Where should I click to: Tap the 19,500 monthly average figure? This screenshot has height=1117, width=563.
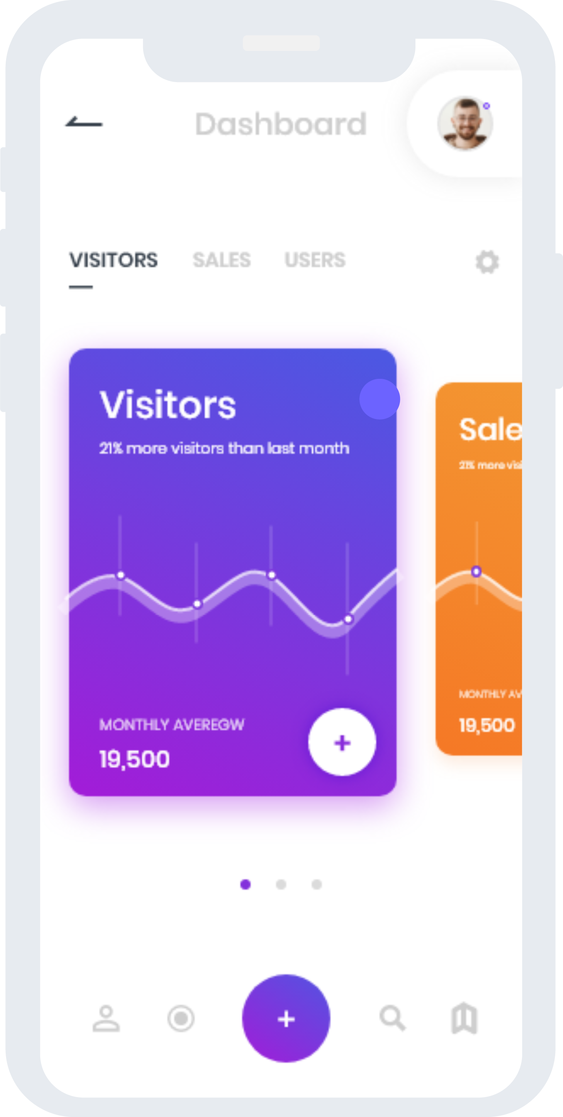click(x=133, y=758)
